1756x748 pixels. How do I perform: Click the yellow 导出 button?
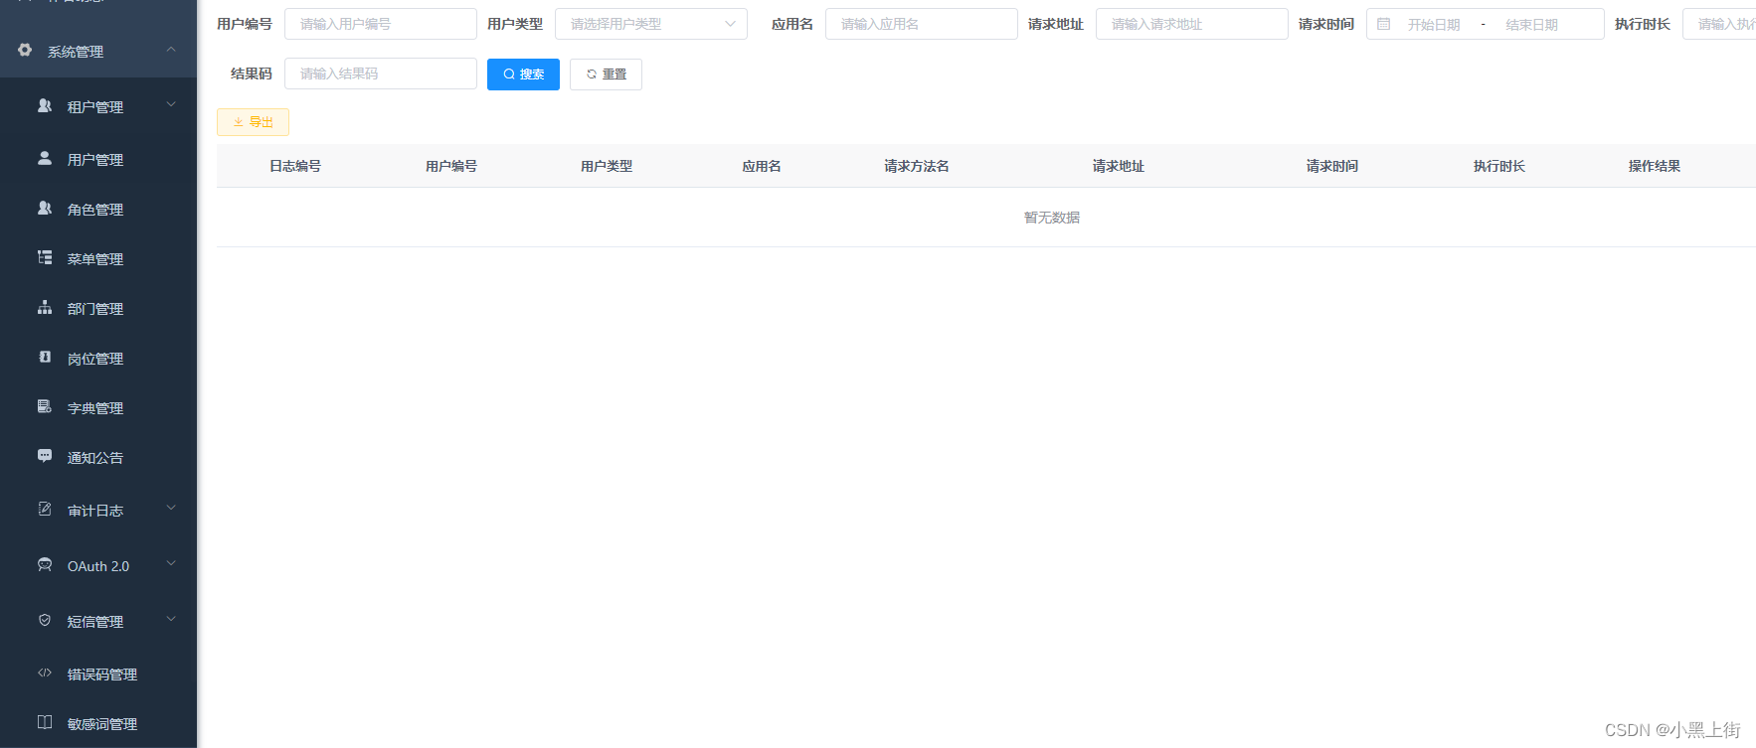(253, 122)
